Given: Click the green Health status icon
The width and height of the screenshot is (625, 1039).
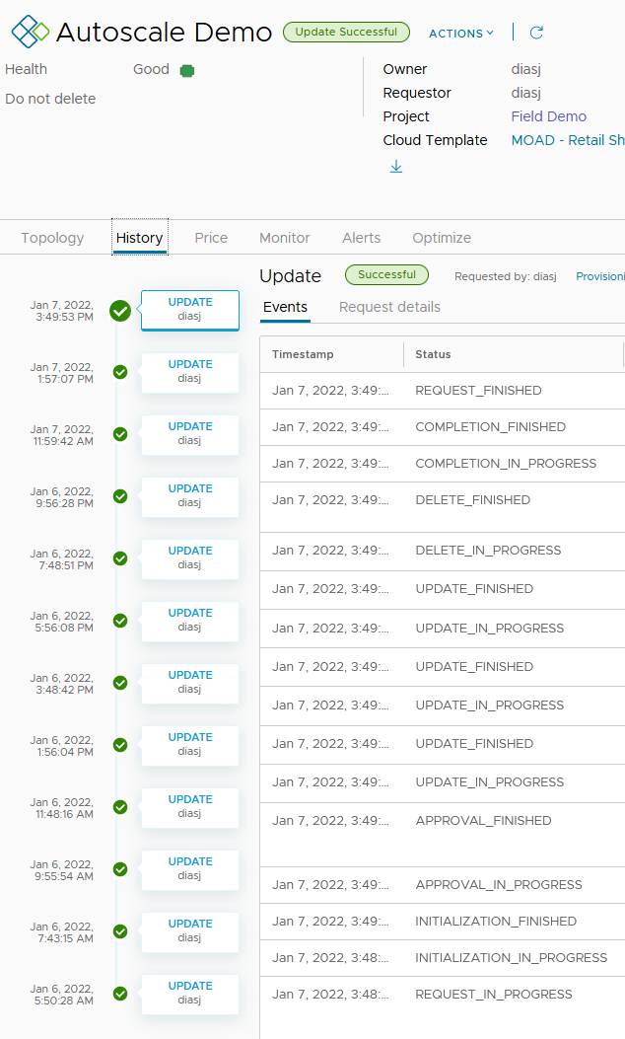Looking at the screenshot, I should point(187,70).
